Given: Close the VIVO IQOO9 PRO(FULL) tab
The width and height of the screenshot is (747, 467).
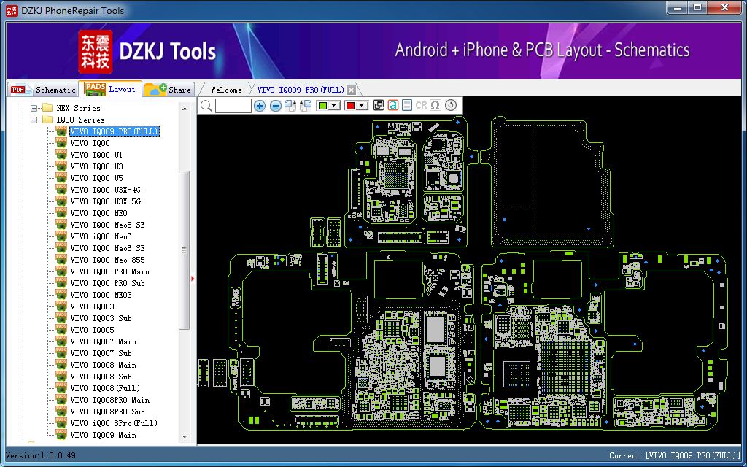Looking at the screenshot, I should (351, 90).
